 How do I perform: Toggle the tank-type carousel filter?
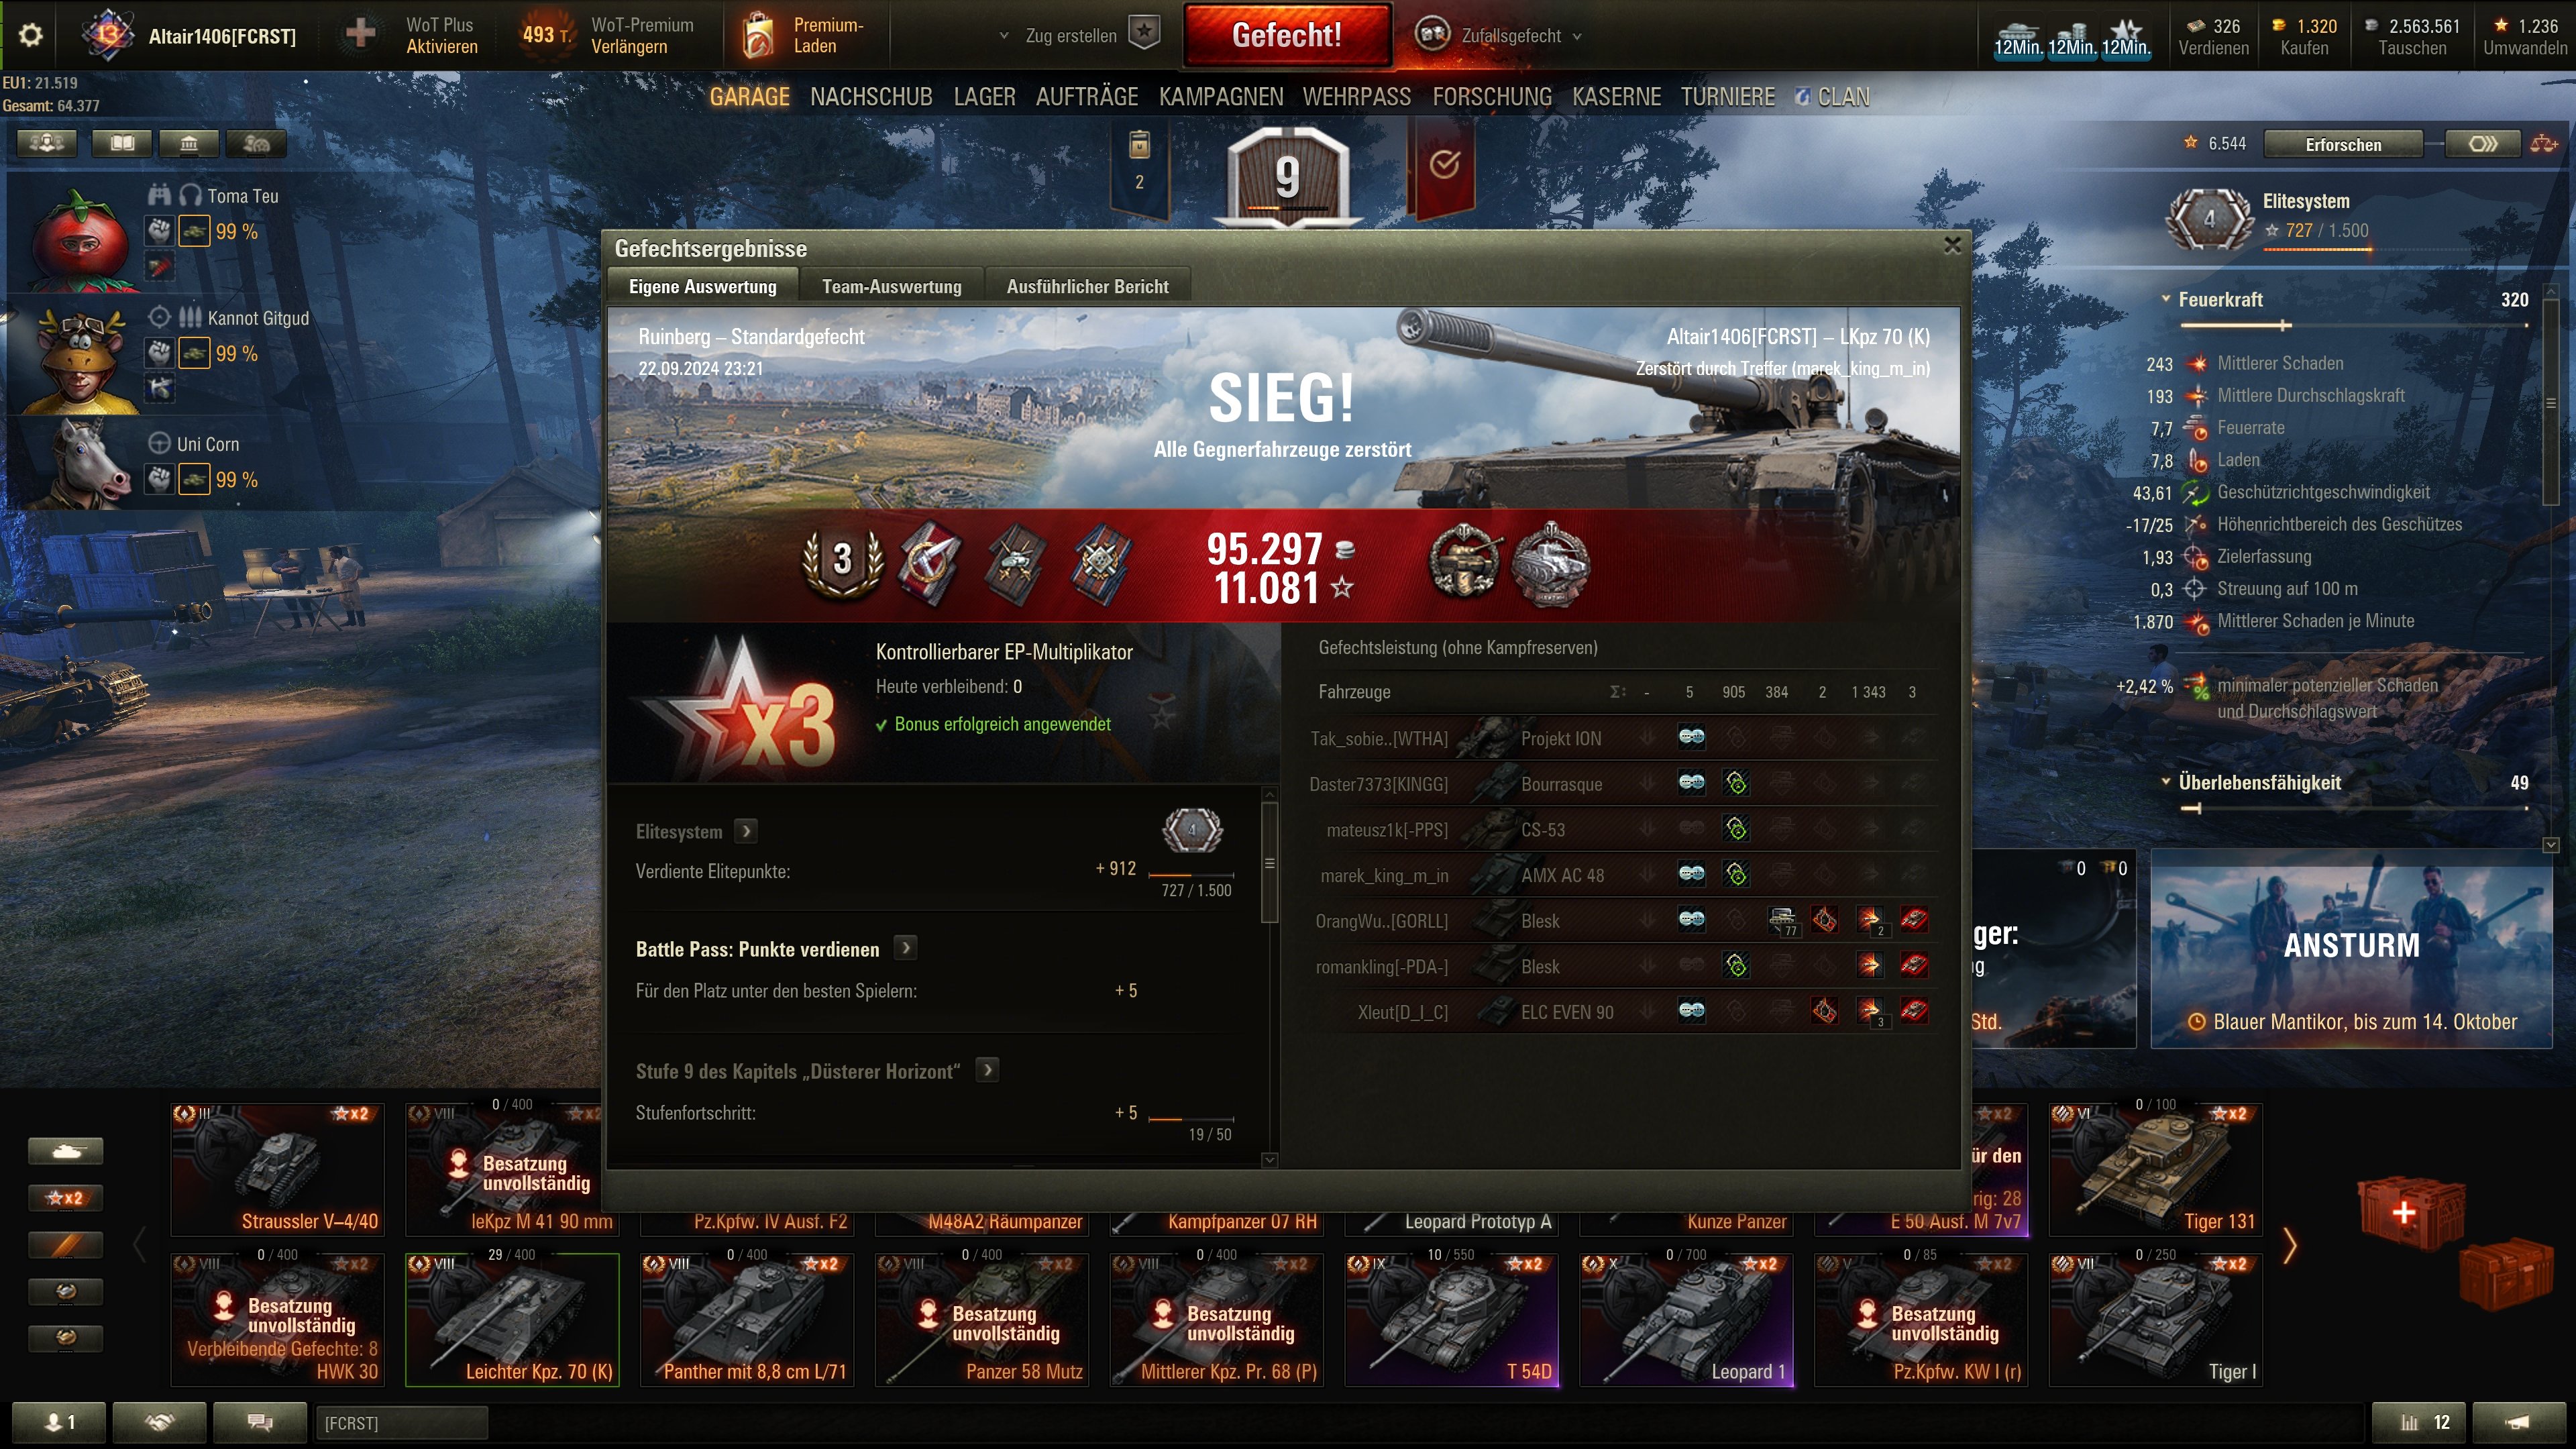[x=66, y=1152]
